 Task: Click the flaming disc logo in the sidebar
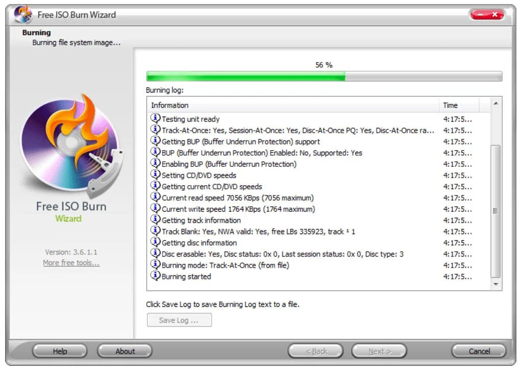[72, 146]
